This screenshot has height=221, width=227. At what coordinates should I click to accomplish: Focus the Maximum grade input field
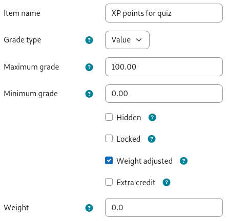pos(164,67)
